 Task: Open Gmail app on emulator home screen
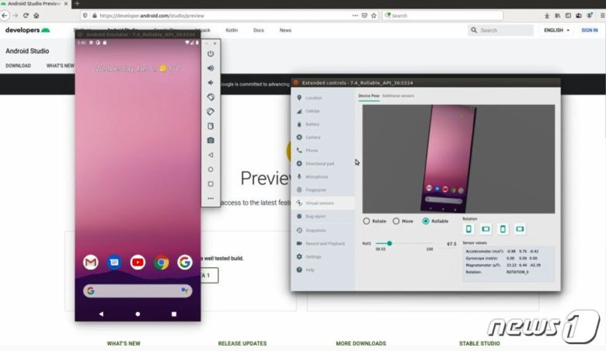point(91,262)
